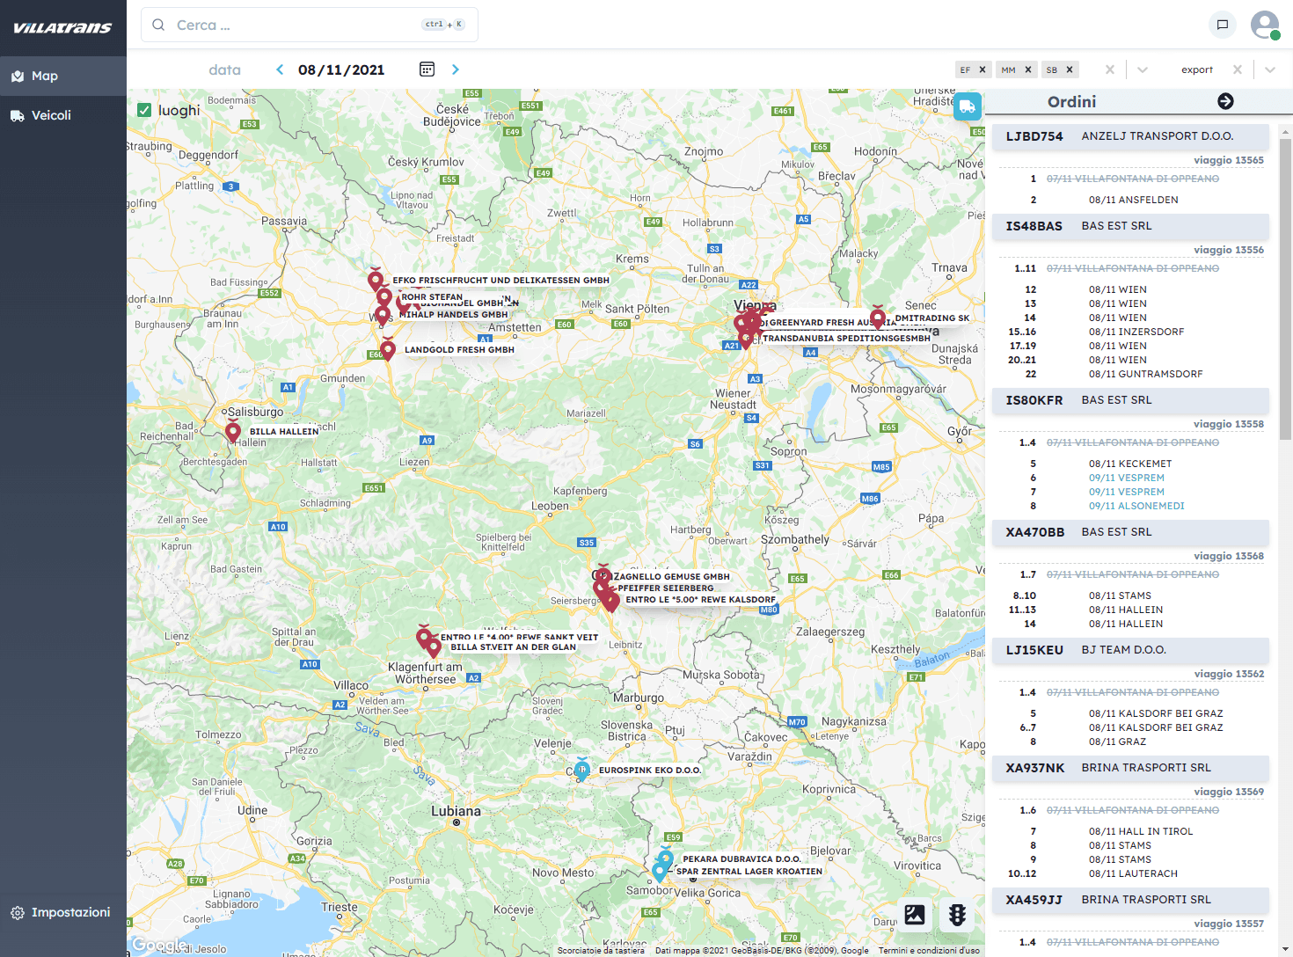1293x957 pixels.
Task: Open the Map section in sidebar
Action: [x=63, y=76]
